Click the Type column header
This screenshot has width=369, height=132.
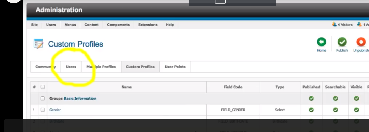(x=280, y=87)
